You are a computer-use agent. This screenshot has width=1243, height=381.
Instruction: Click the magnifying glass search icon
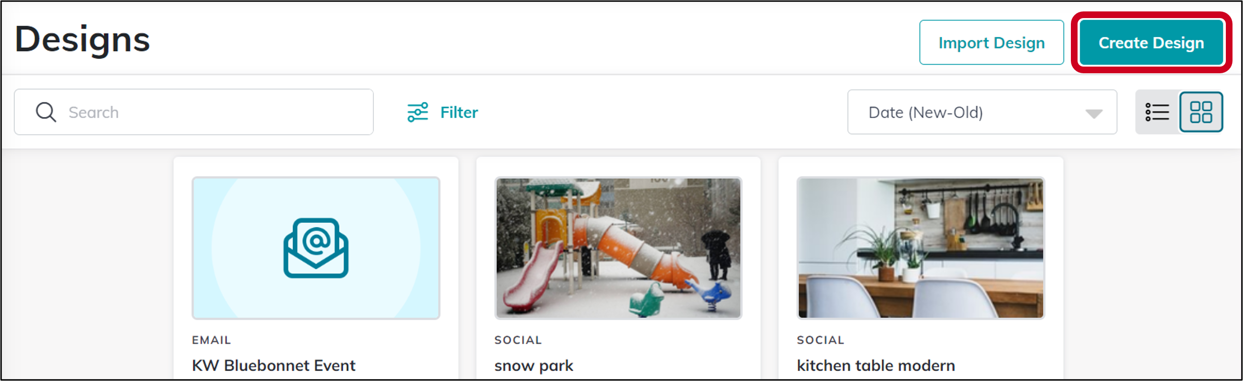point(46,112)
